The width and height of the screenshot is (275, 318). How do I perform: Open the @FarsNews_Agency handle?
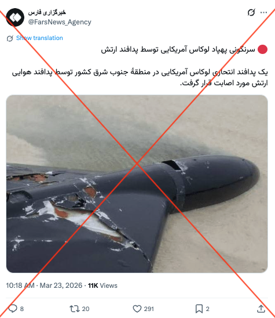click(60, 22)
